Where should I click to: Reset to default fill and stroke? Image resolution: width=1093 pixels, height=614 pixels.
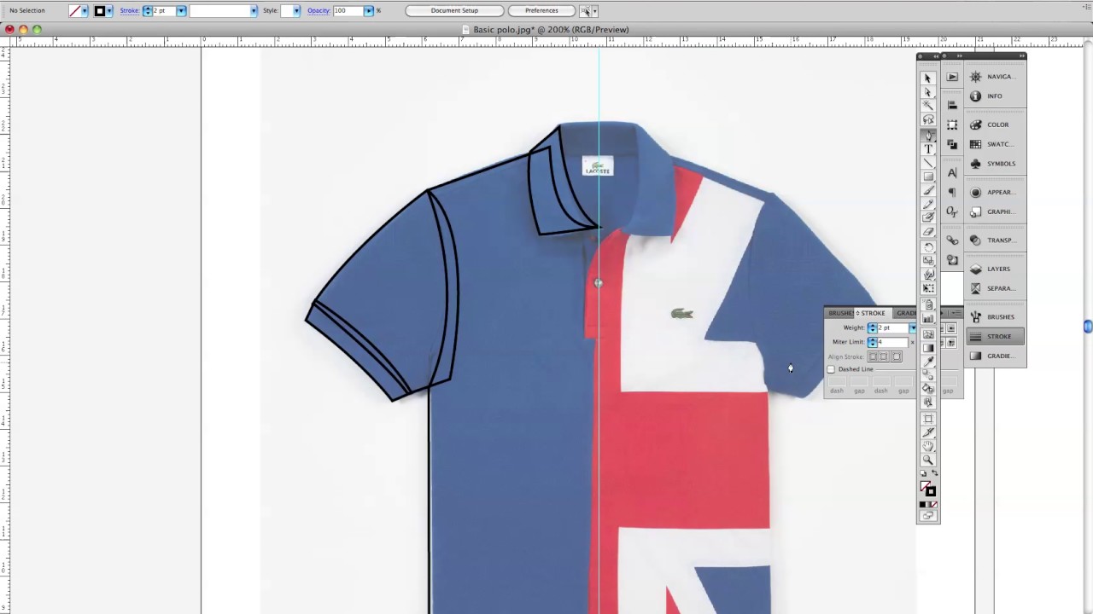[x=923, y=473]
